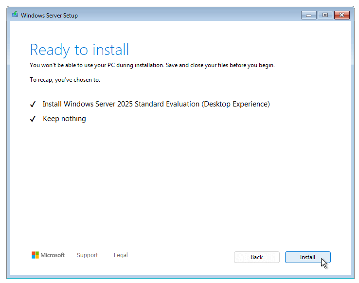Click the Ready to install heading
This screenshot has width=359, height=283.
coord(79,50)
